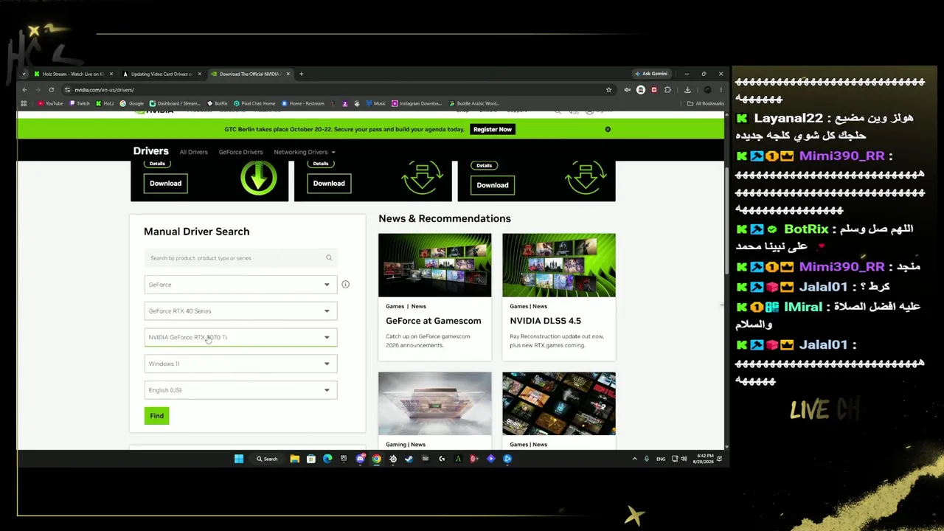Image resolution: width=944 pixels, height=531 pixels.
Task: Click the Ask Gemini button
Action: [651, 74]
